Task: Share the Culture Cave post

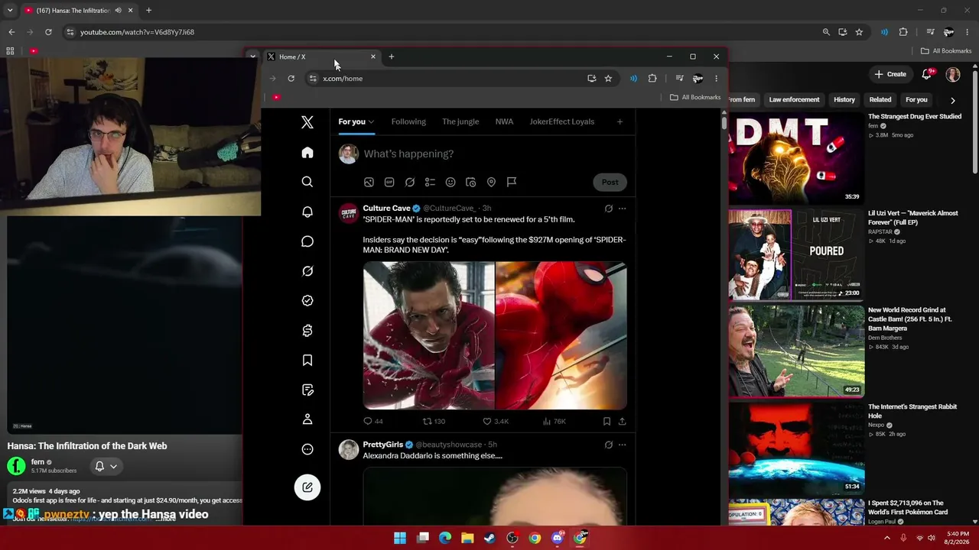Action: [x=622, y=421]
